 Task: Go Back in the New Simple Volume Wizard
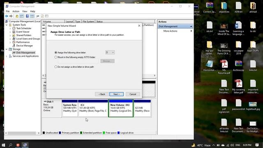click(x=102, y=94)
